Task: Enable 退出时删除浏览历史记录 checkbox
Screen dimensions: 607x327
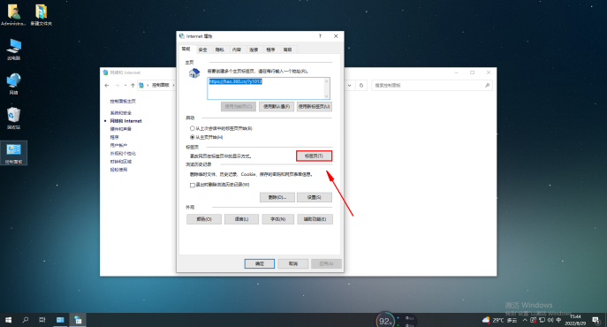Action: 193,185
